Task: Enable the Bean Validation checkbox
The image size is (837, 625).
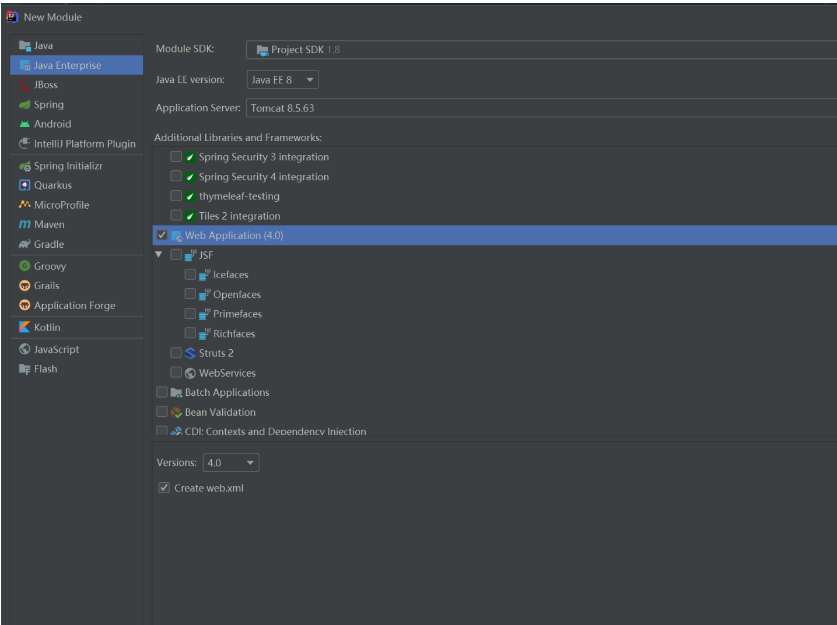Action: [x=162, y=412]
